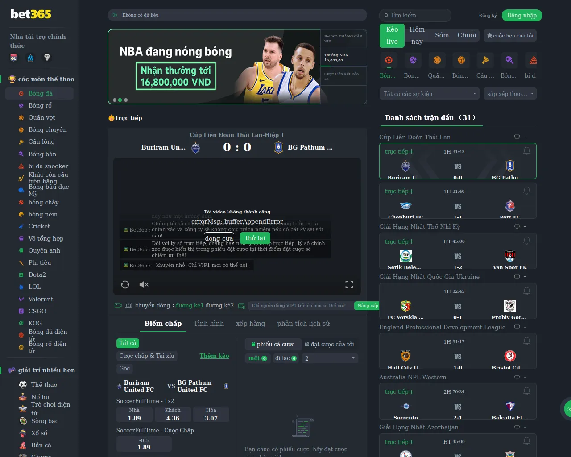Switch to the 'xếp hạng' tab
Screen dimensions: 571x457
click(250, 324)
